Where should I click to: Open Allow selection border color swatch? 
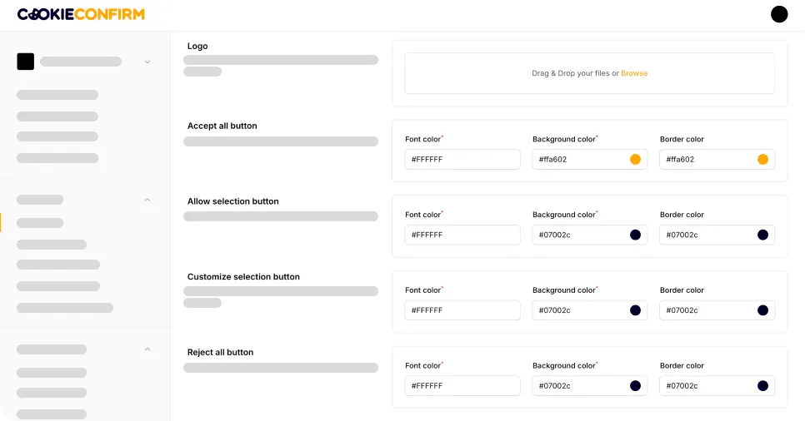click(x=762, y=235)
